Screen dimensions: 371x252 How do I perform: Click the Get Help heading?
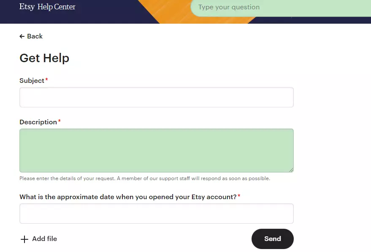click(x=44, y=58)
